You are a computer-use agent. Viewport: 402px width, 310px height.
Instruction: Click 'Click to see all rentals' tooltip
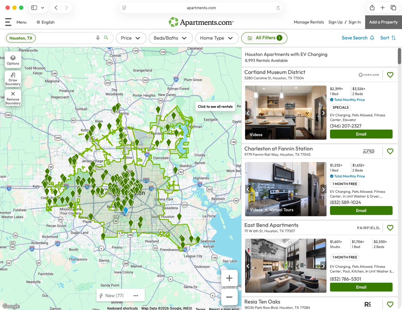point(215,106)
